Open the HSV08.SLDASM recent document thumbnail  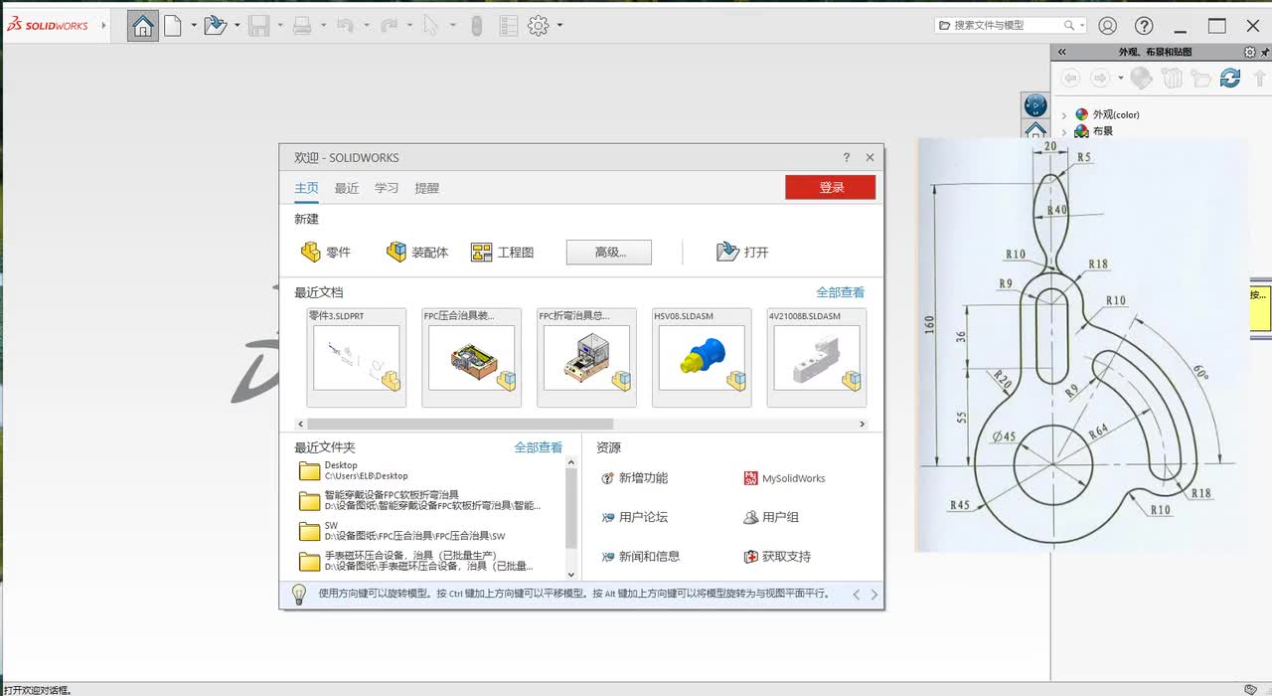click(x=702, y=357)
